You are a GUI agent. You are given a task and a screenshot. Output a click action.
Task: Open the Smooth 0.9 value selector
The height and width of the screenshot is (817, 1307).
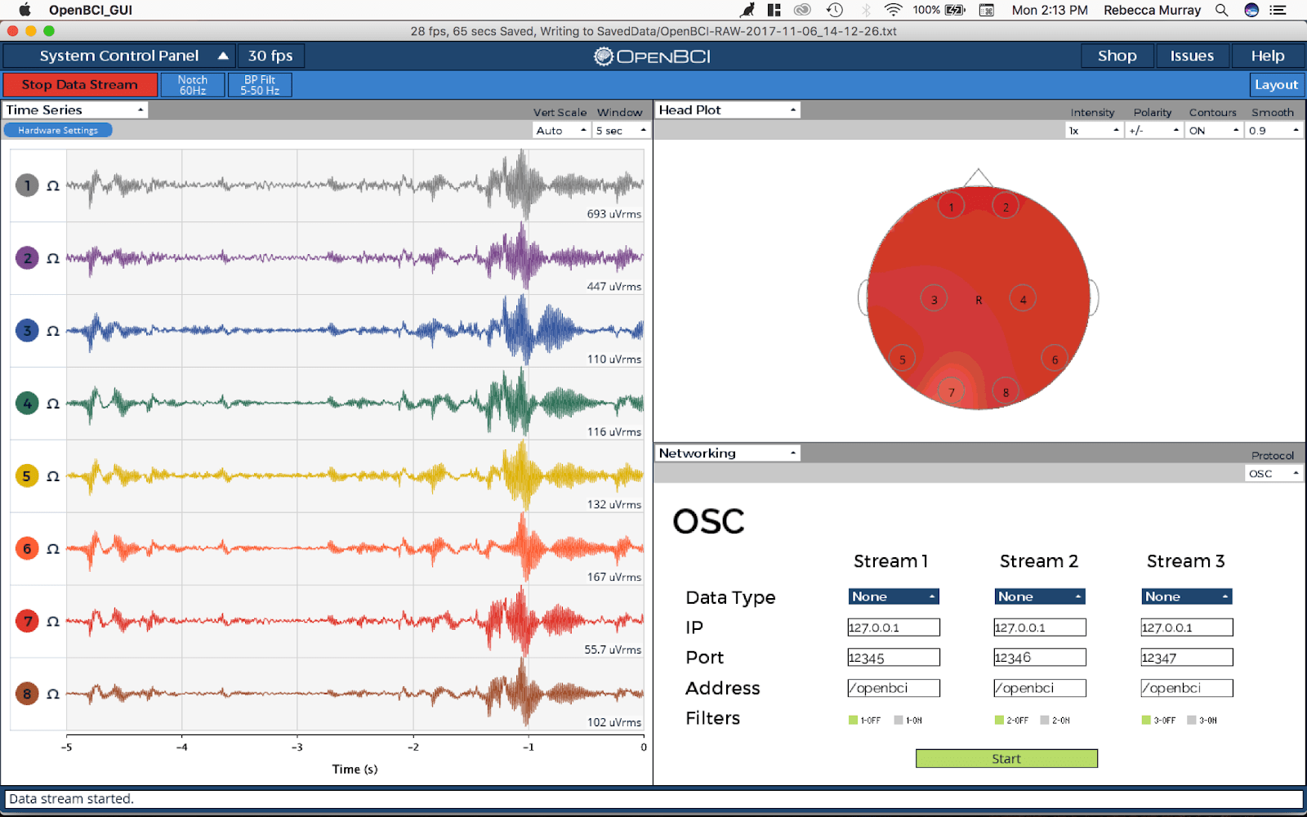click(x=1273, y=131)
